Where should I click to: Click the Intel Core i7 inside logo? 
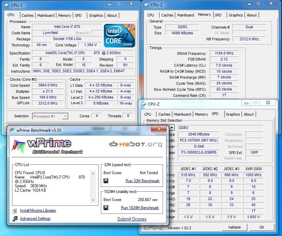(x=119, y=35)
